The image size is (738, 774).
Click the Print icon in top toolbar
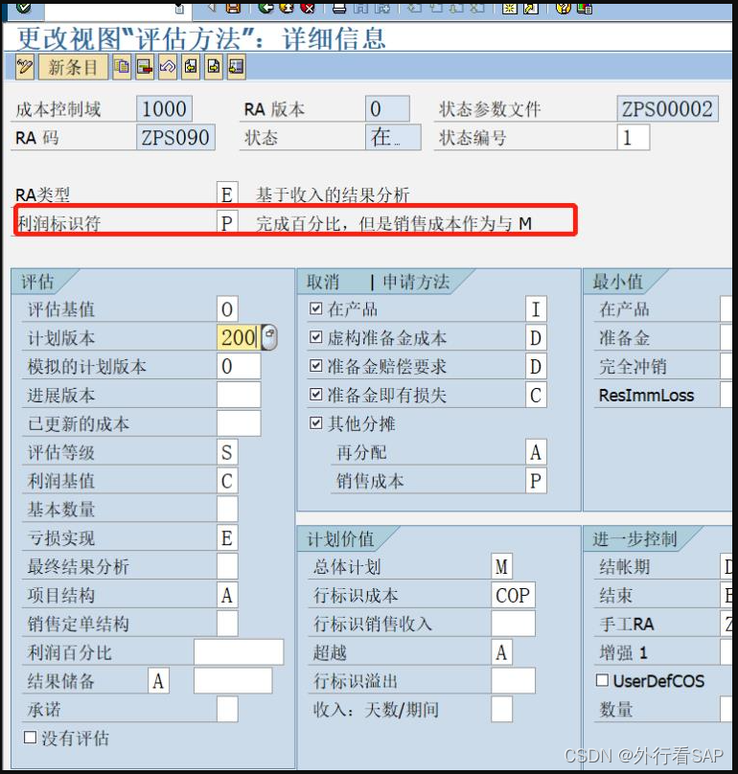tap(339, 7)
